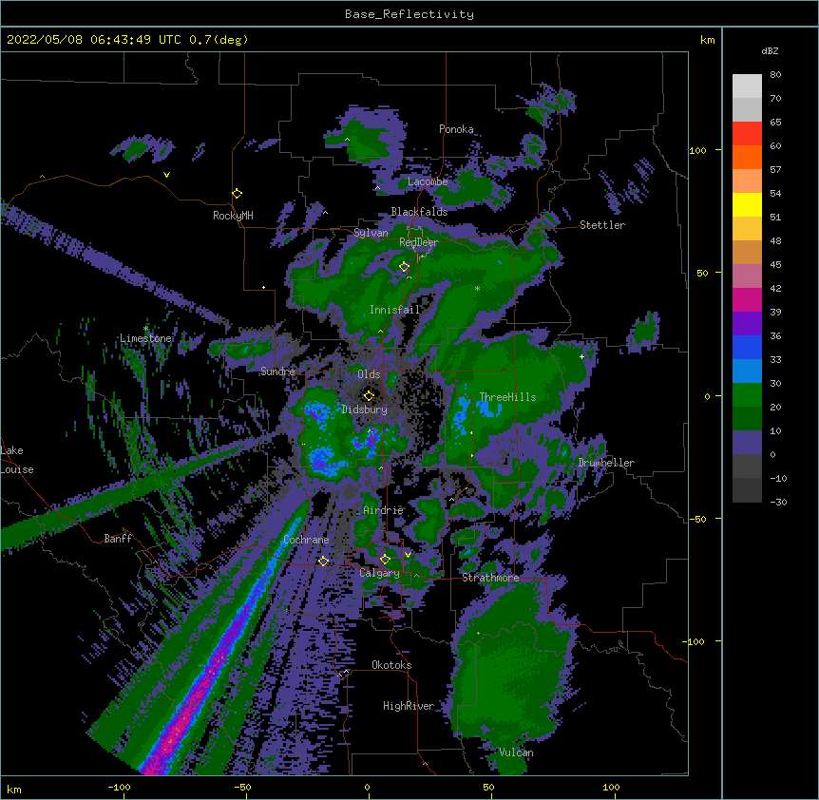Click the yellow radar site marker below Olds
Viewport: 819px width, 800px height.
[x=369, y=395]
